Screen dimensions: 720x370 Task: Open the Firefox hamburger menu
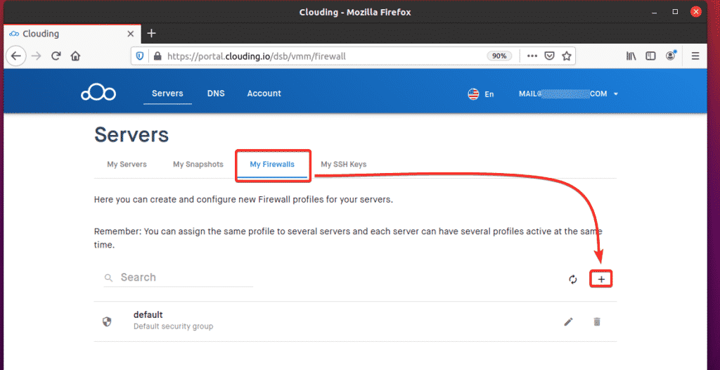[695, 56]
